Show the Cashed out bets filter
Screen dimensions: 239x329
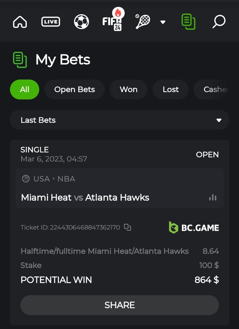pyautogui.click(x=216, y=89)
